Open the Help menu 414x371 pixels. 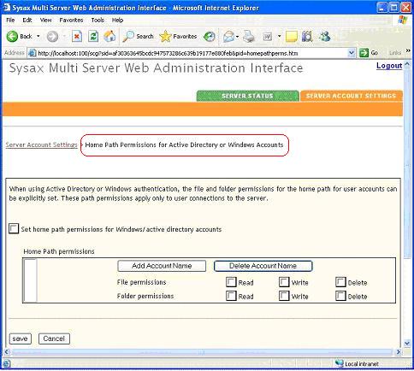(117, 20)
